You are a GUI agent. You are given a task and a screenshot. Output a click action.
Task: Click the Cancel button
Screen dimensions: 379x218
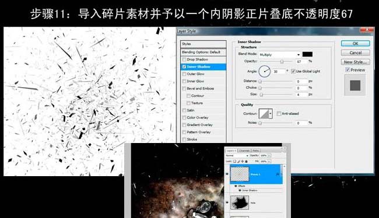[x=355, y=52]
